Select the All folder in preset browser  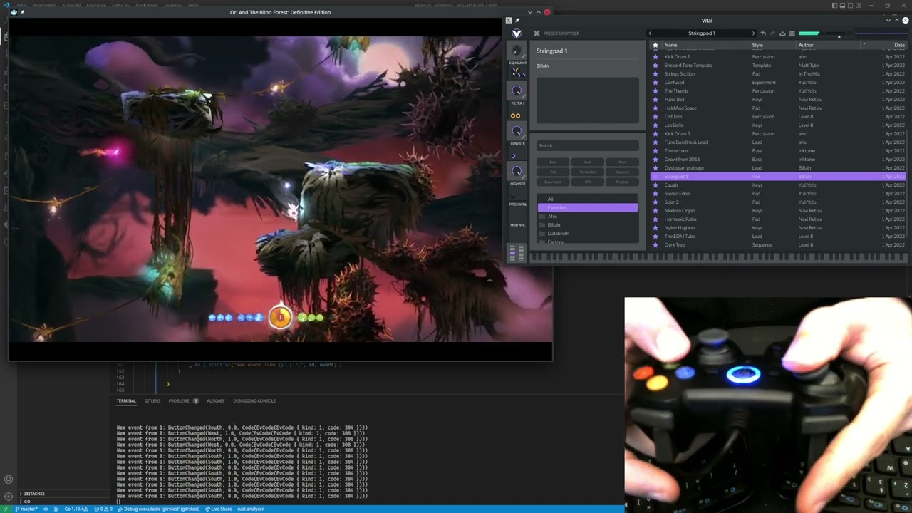[x=588, y=199]
